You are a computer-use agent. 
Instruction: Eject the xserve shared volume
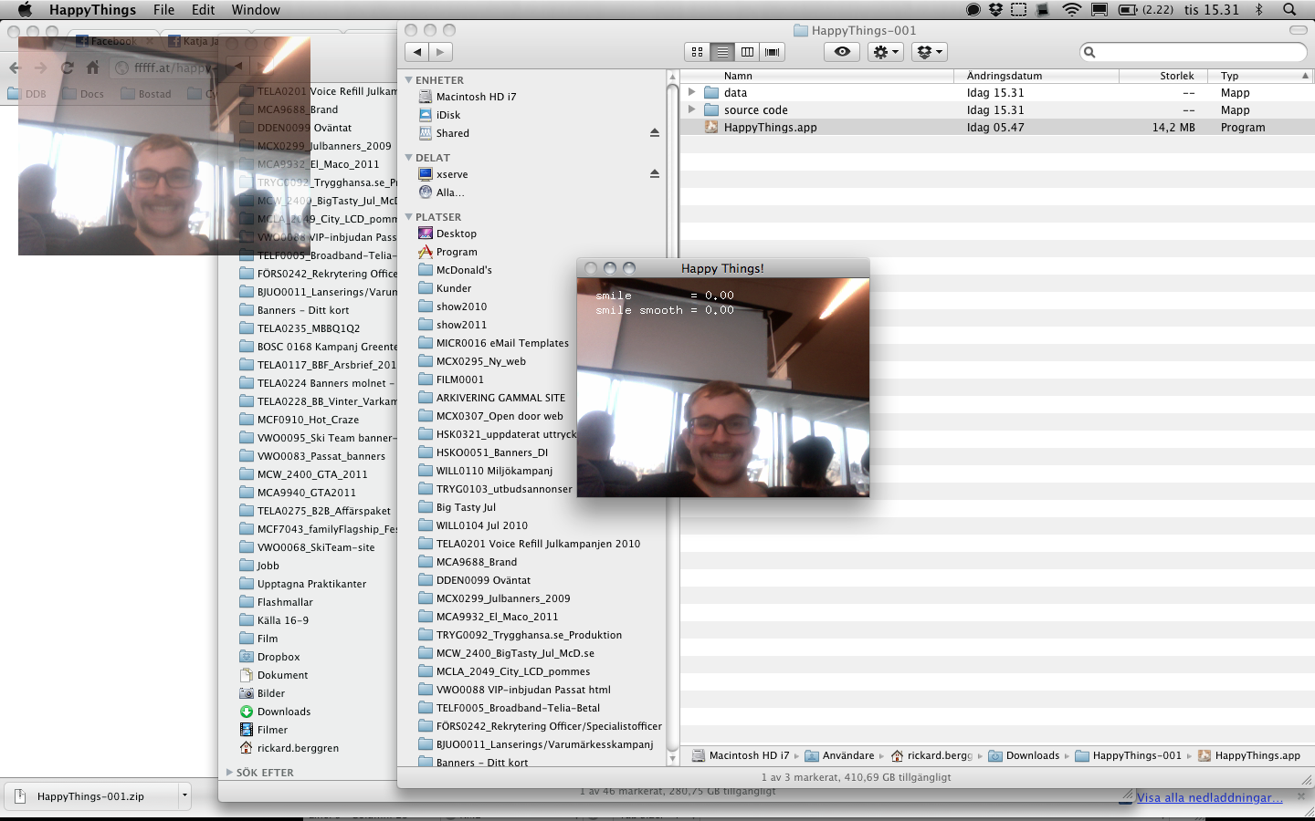(x=654, y=174)
